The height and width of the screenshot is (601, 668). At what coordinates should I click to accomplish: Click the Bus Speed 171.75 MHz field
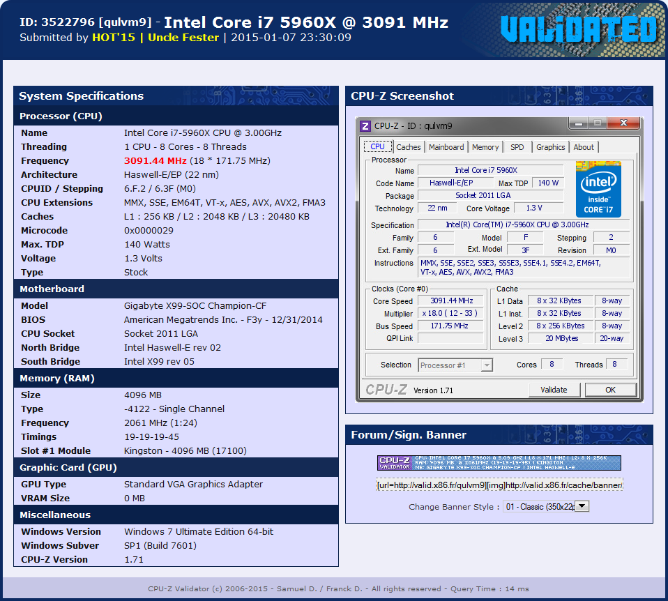(x=451, y=326)
